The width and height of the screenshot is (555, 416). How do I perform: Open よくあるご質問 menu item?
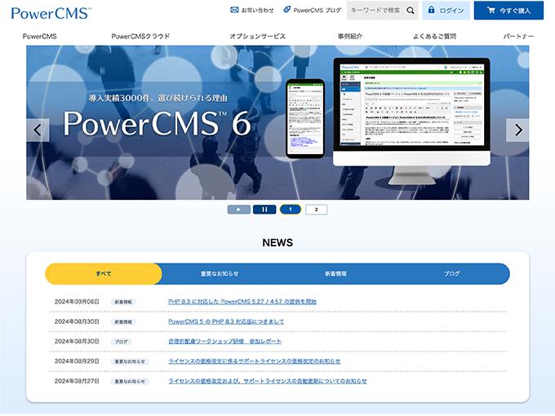coord(434,36)
